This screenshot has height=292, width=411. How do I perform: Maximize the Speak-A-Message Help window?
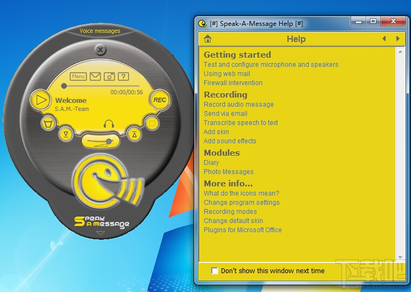pos(373,22)
